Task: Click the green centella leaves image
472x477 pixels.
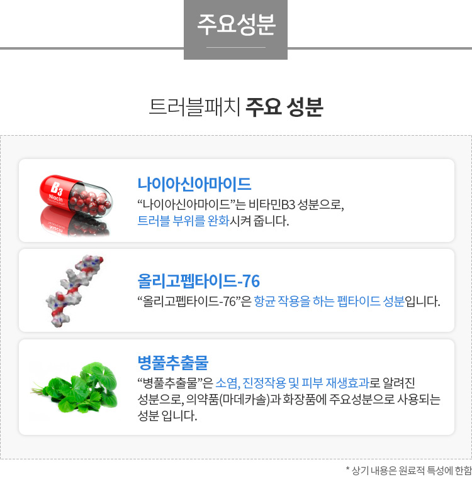Action: [x=74, y=387]
